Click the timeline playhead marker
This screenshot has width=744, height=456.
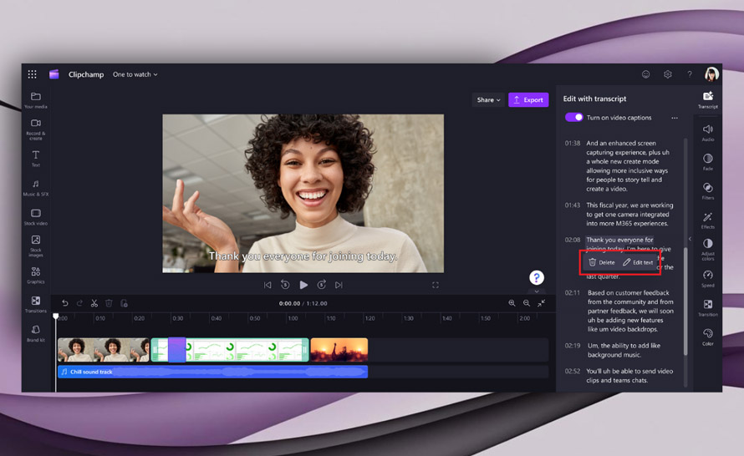(56, 317)
